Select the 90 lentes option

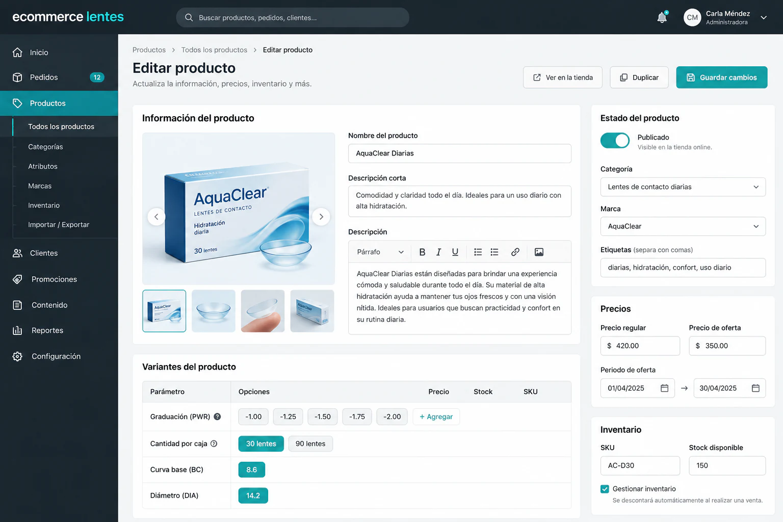tap(310, 443)
